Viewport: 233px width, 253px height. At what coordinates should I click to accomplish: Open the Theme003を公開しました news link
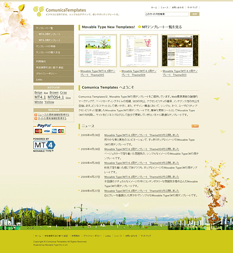[142, 163]
